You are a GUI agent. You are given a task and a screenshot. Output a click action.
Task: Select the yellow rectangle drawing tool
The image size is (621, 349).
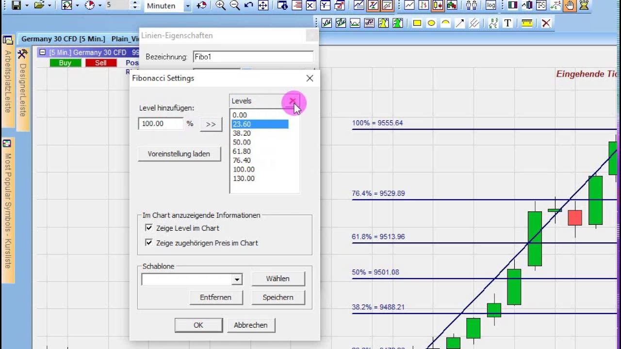[x=417, y=23]
